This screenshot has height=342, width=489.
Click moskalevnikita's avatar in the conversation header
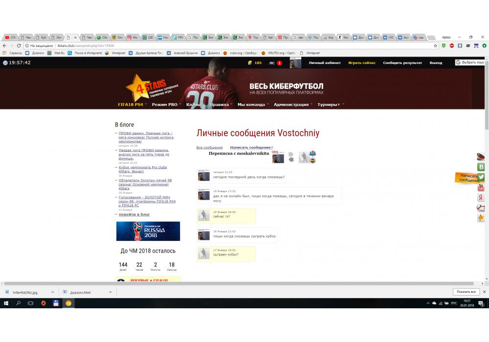coord(278,157)
